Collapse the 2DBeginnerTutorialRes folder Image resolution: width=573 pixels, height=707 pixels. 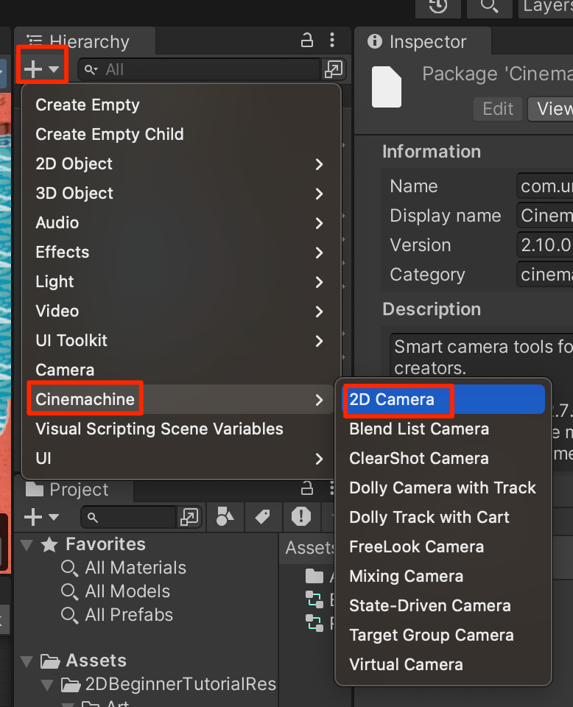(x=47, y=685)
